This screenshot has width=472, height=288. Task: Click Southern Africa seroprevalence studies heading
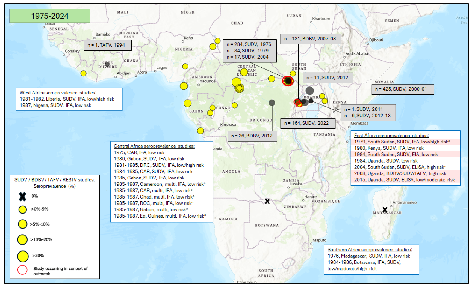(x=370, y=250)
